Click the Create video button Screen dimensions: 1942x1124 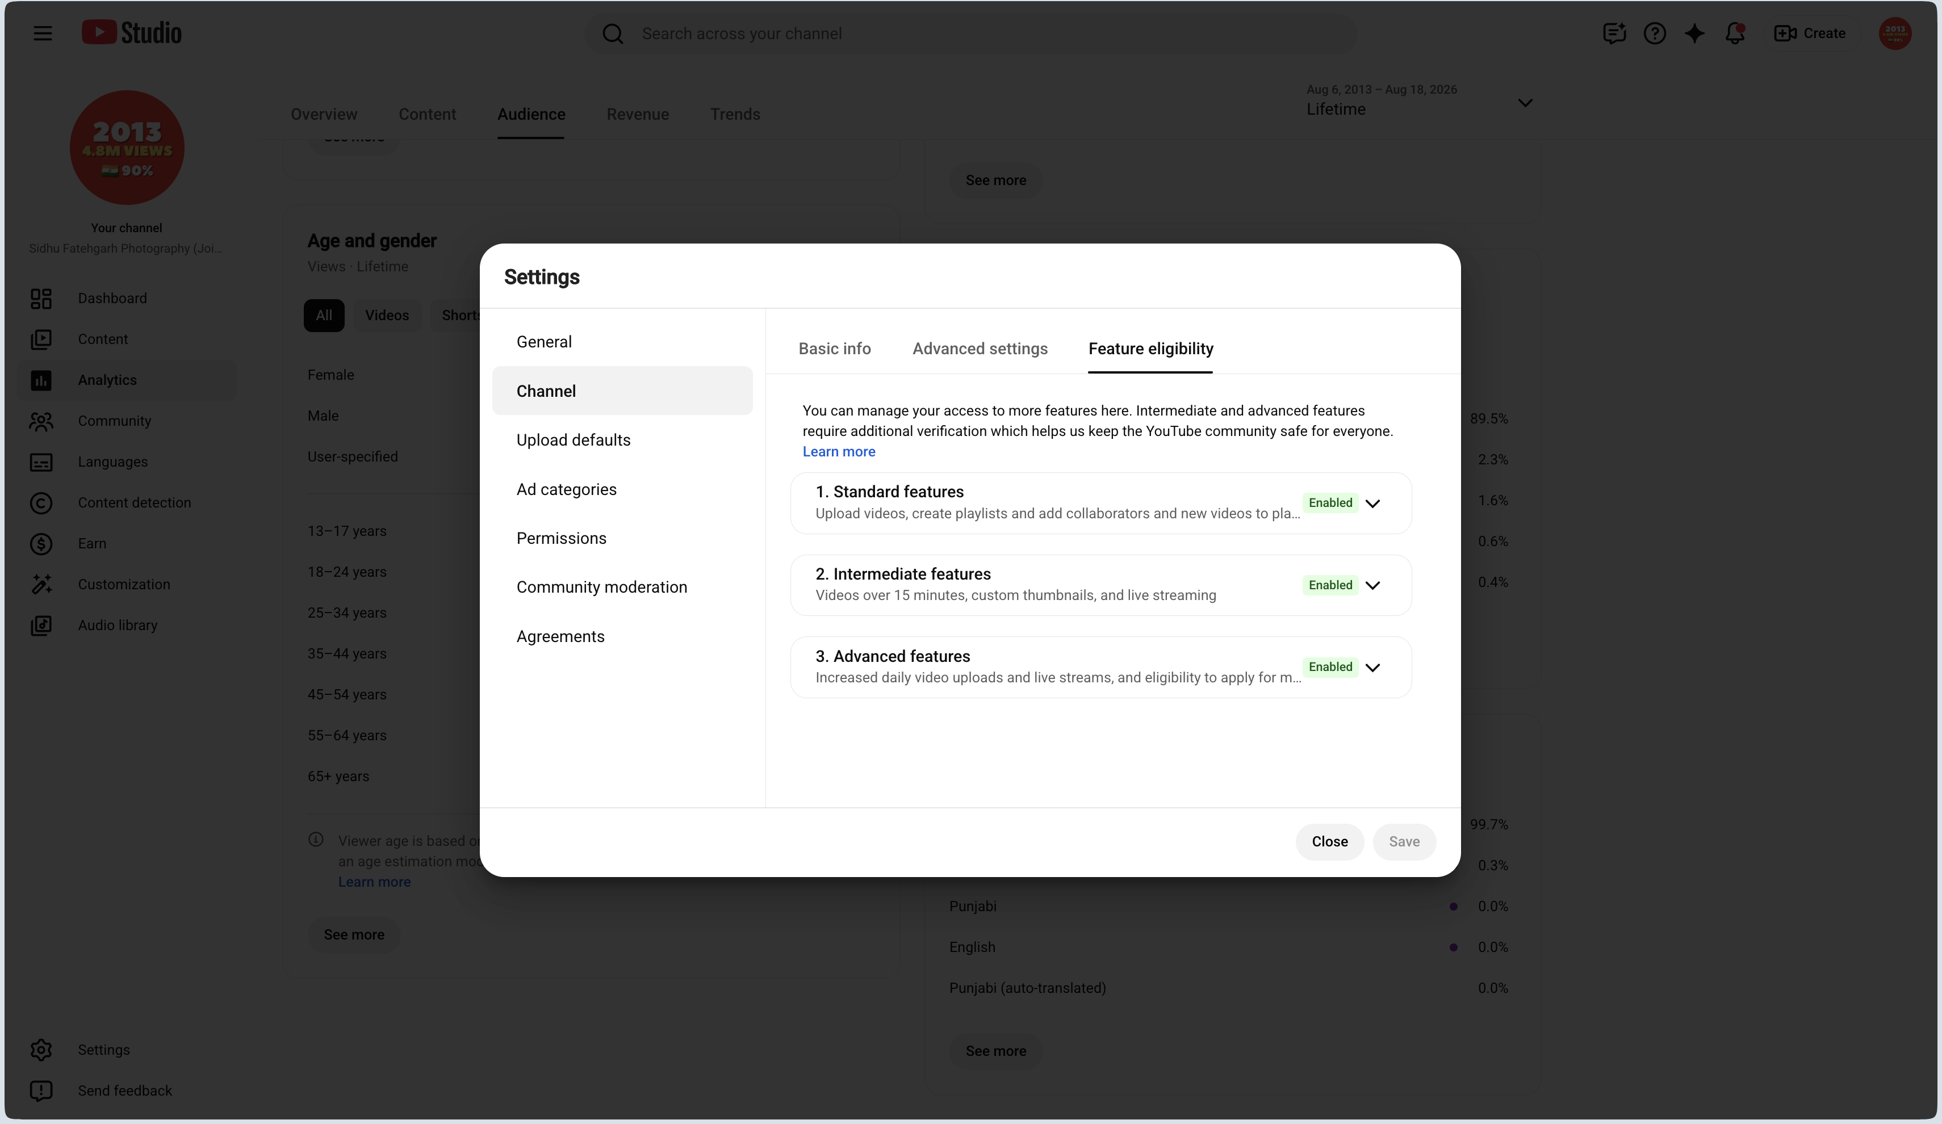(x=1810, y=33)
